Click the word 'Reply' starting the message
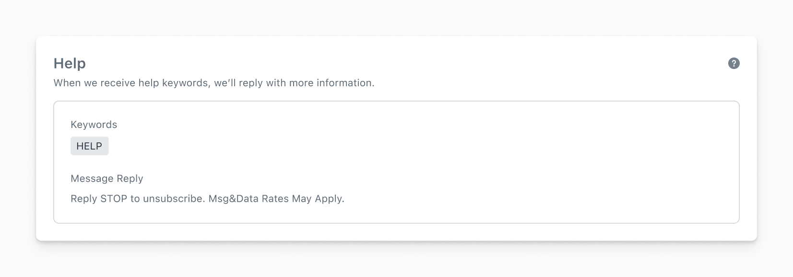Screen dimensions: 793x277 coord(84,199)
